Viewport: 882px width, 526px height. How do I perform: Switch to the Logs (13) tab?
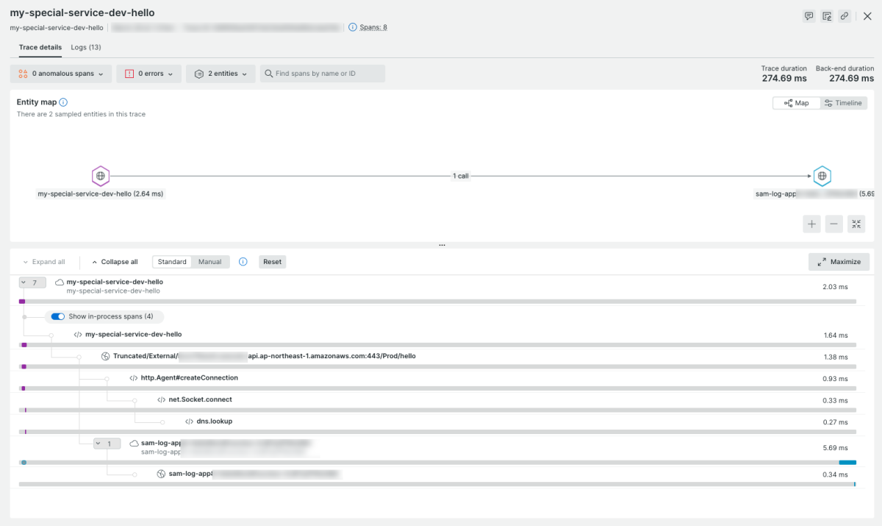86,47
